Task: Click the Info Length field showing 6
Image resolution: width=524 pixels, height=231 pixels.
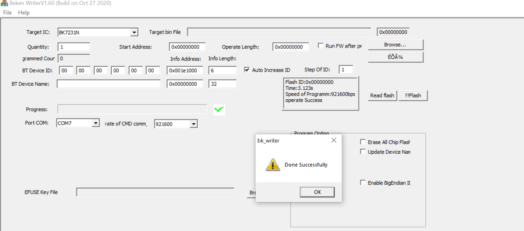Action: pyautogui.click(x=222, y=70)
